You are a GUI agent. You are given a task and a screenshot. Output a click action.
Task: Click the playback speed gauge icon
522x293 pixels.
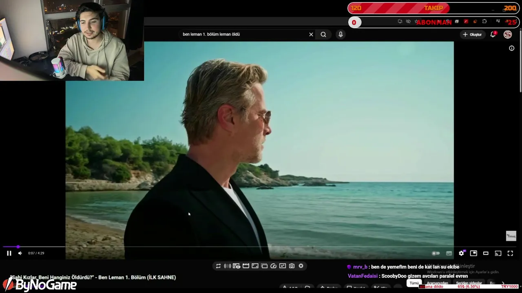(273, 266)
